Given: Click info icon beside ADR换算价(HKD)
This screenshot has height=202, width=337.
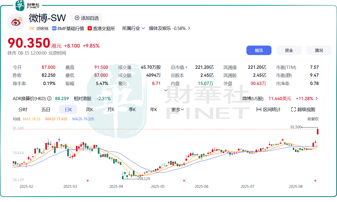Looking at the screenshot, I should (50, 99).
